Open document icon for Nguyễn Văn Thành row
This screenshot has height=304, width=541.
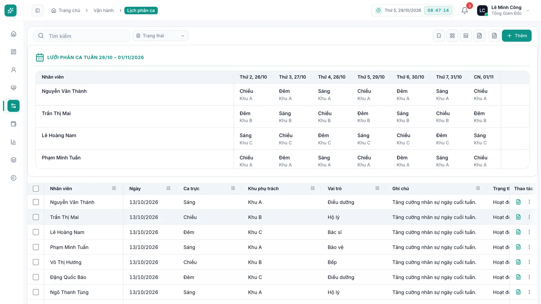tap(518, 202)
